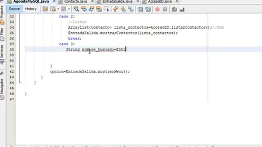Close the AgendaMySQL.java tab
Image resolution: width=262 pixels, height=147 pixels.
coord(54,2)
